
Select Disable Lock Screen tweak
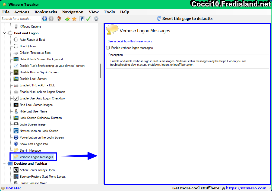click(x=33, y=79)
